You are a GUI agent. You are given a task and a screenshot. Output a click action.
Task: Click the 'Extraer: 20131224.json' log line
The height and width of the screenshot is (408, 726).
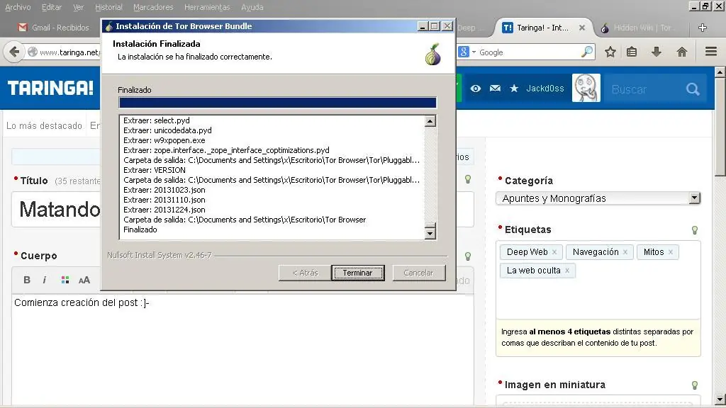[164, 210]
